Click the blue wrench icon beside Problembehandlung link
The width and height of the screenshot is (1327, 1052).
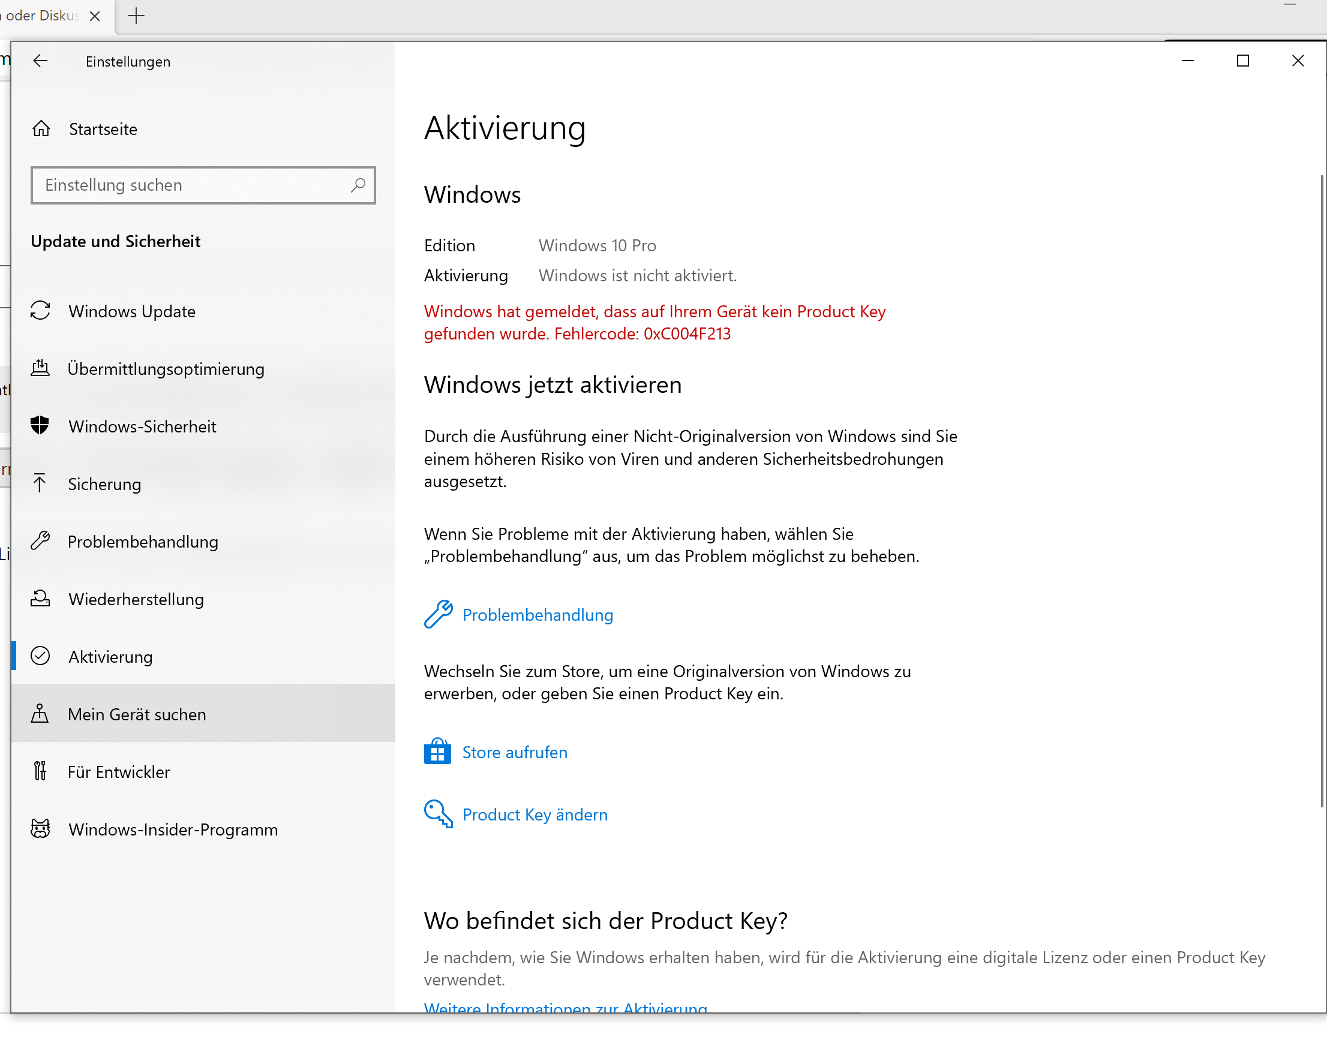click(x=438, y=614)
